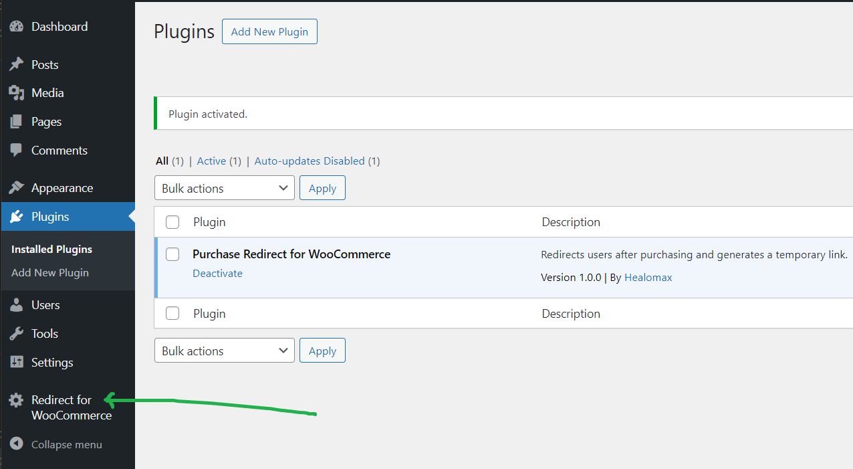The image size is (853, 469).
Task: Click the Plugin column label in footer
Action: point(209,313)
